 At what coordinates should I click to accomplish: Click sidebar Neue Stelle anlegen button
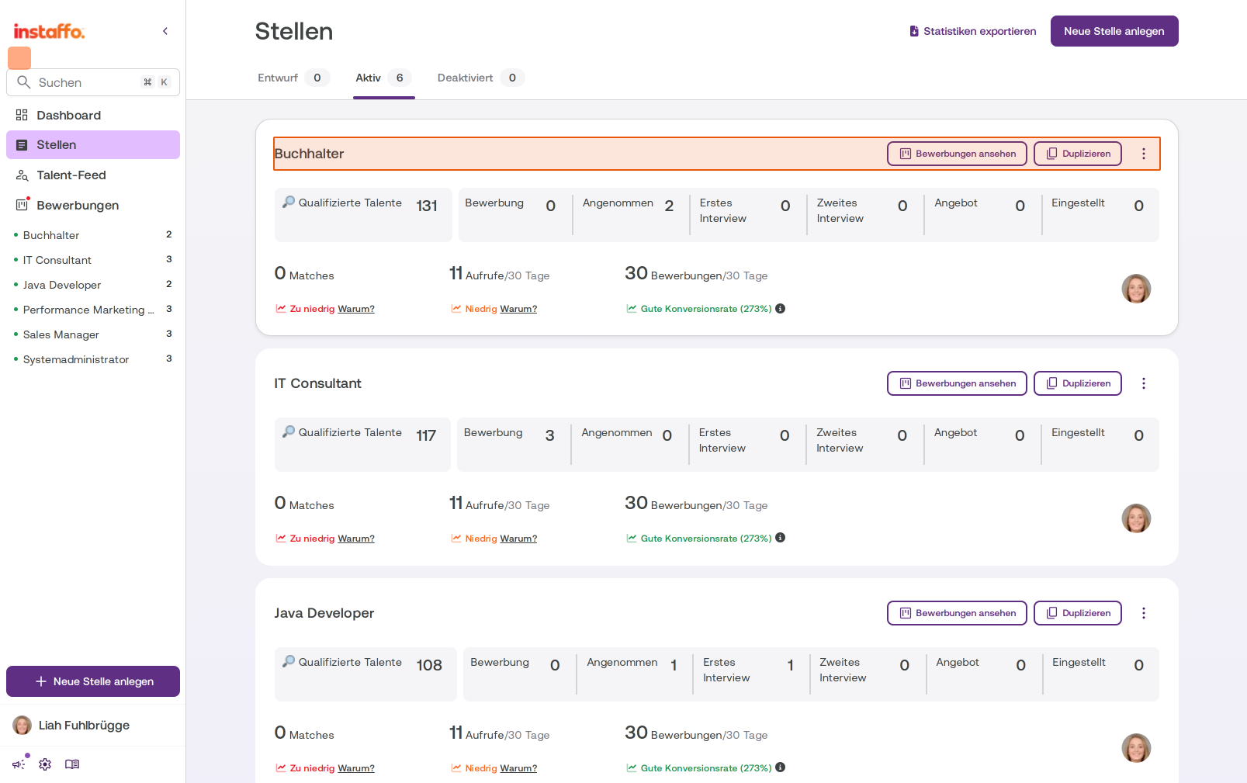coord(93,681)
